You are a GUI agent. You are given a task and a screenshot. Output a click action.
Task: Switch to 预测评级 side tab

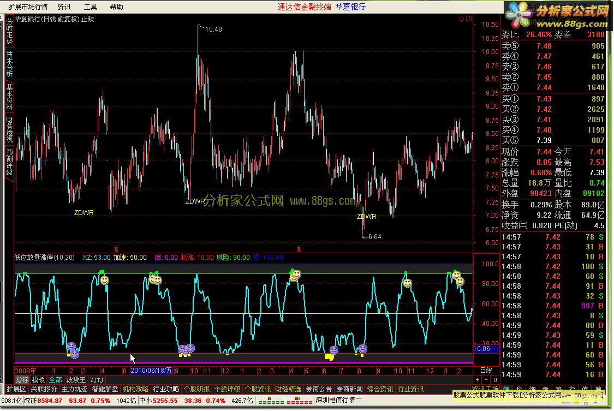(9, 162)
